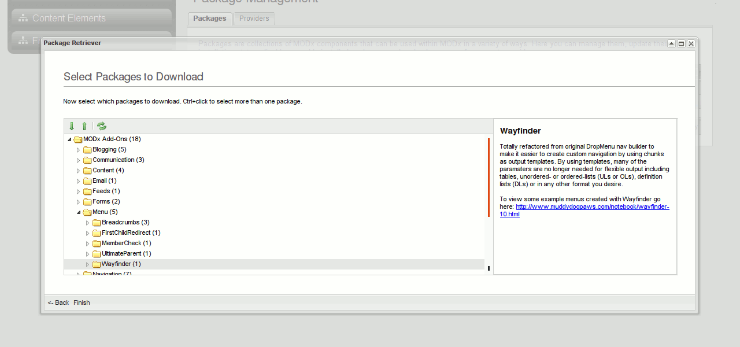Select 'Email (1)' in the tree
Viewport: 740px width, 347px height.
click(105, 180)
